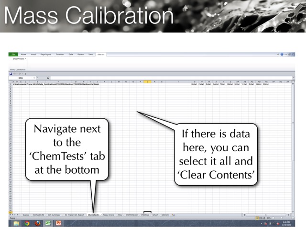This screenshot has width=306, height=229.
Task: Open the Name Box dropdown arrow
Action: pyautogui.click(x=35, y=78)
